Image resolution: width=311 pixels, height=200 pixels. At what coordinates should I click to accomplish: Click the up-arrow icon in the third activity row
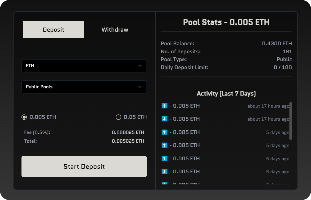(164, 132)
